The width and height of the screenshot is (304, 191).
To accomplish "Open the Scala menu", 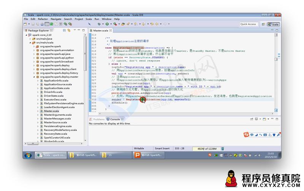I will click(x=89, y=19).
